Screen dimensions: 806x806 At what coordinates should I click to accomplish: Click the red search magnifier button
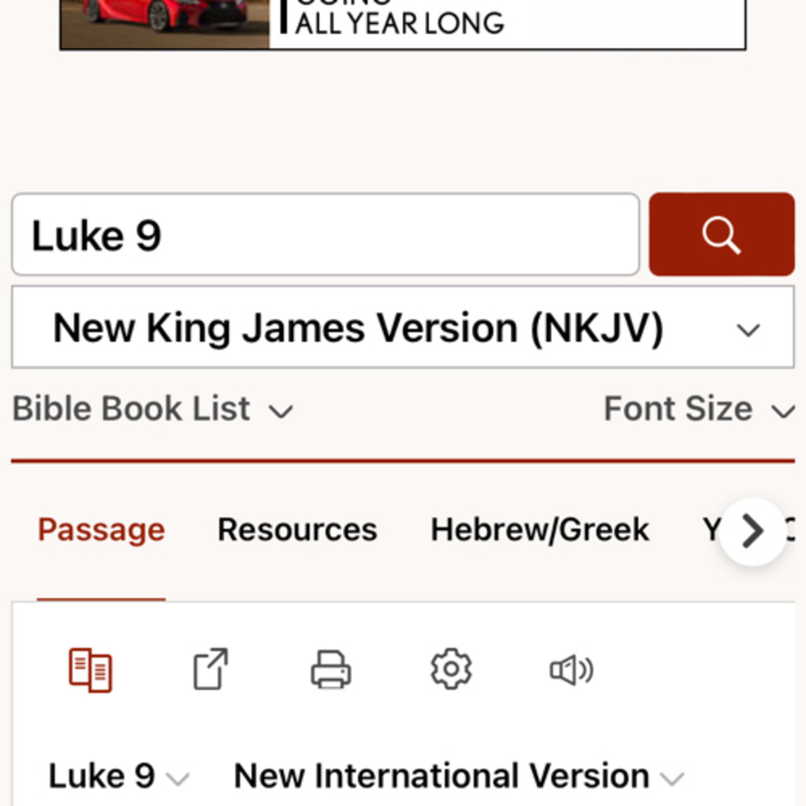point(721,235)
